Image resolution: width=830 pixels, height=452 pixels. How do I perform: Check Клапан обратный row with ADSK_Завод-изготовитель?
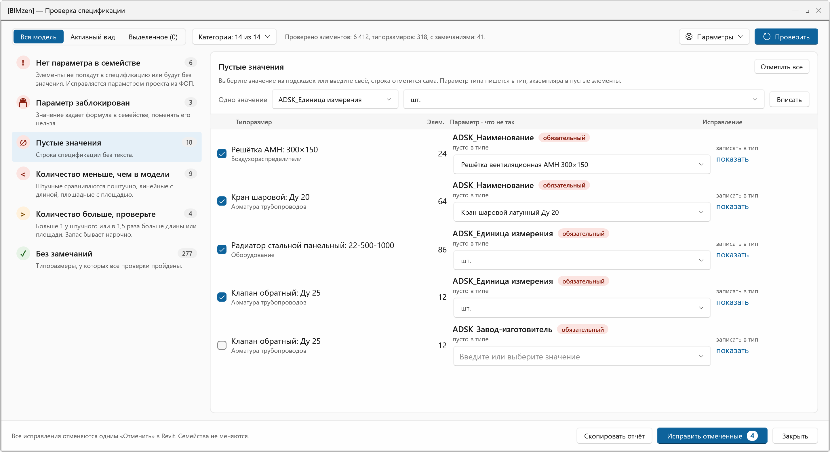click(x=222, y=345)
